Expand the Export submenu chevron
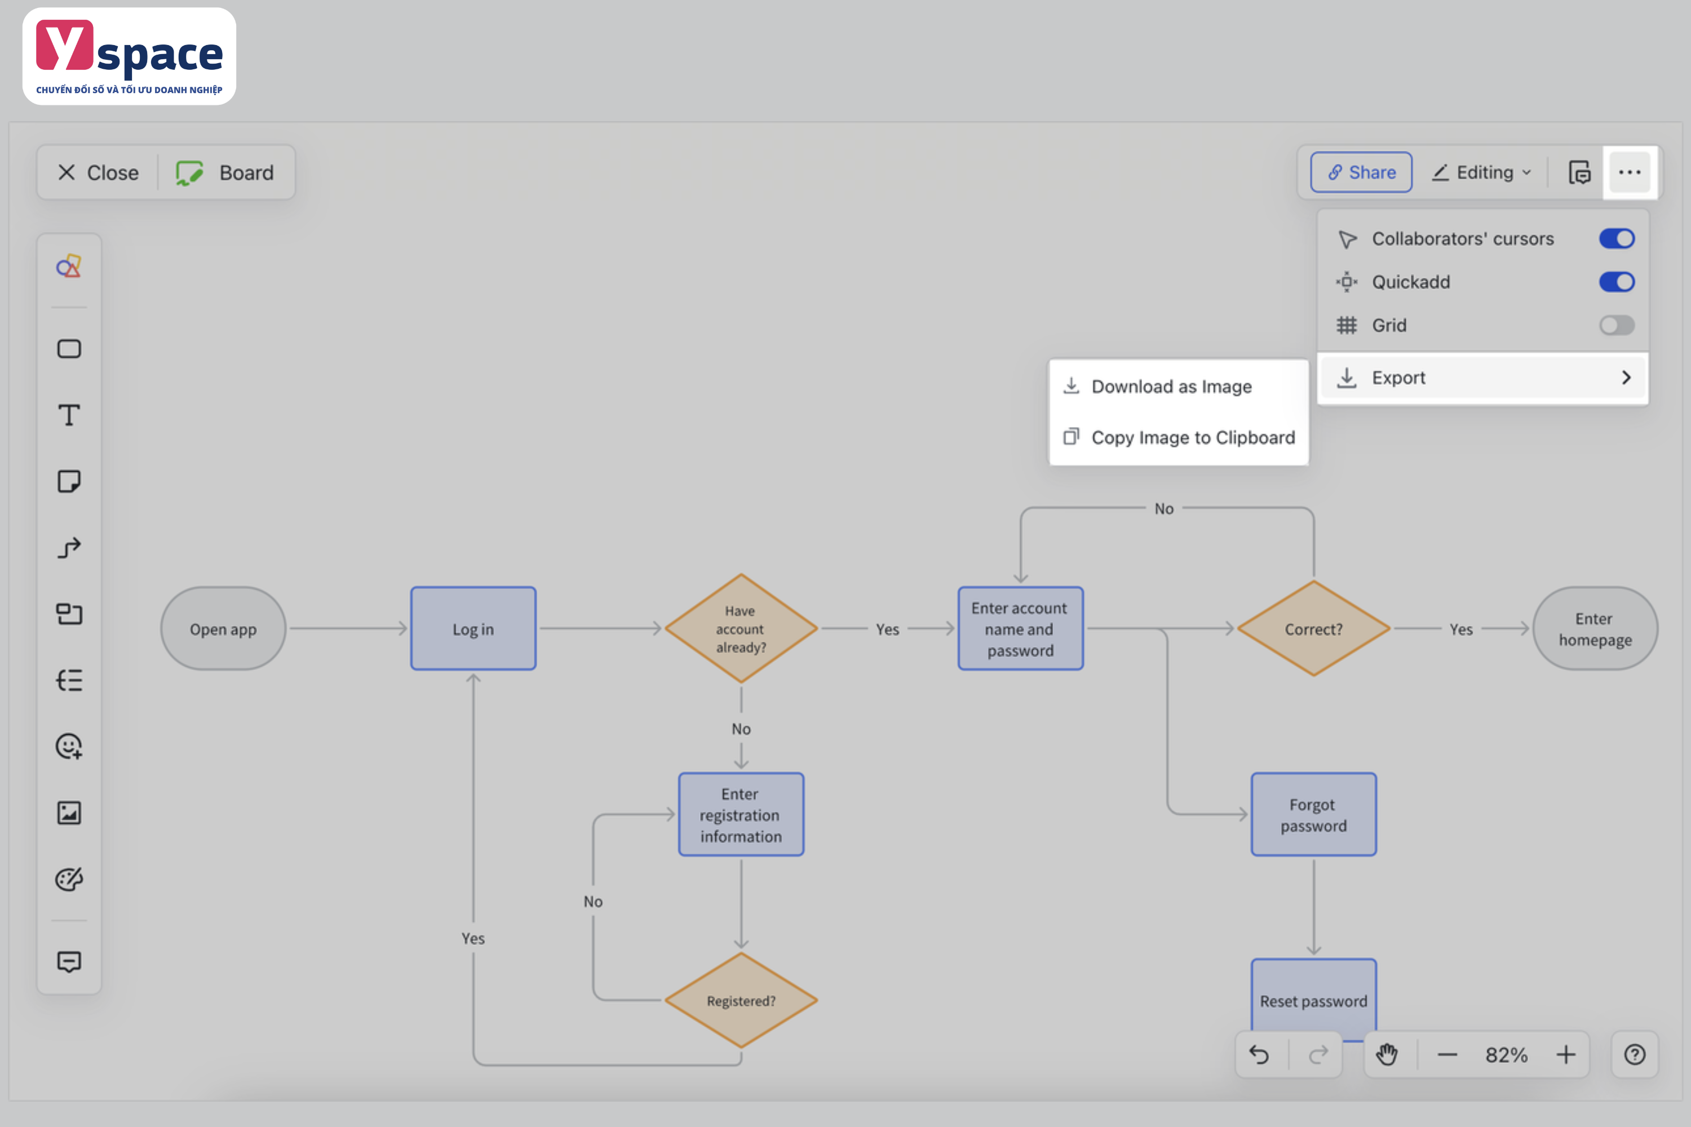The image size is (1691, 1127). (1626, 378)
